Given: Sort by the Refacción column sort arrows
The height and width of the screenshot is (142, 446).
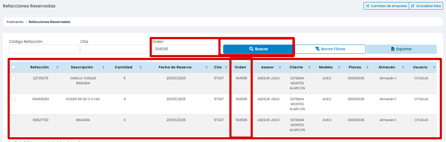Looking at the screenshot, I should point(58,67).
